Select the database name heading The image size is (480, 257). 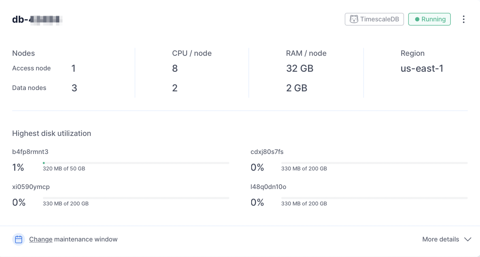point(37,20)
